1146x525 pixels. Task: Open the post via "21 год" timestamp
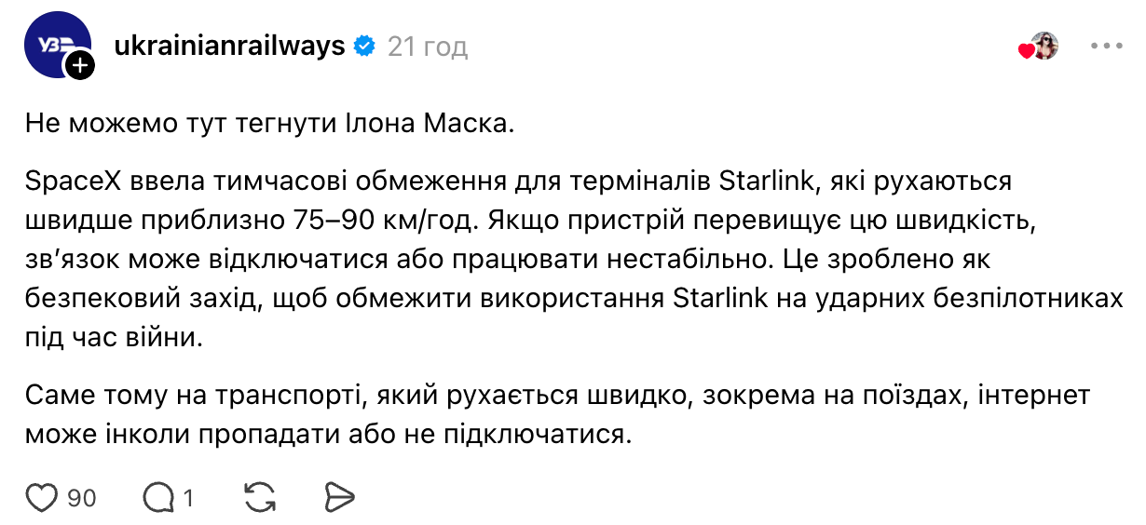coord(428,46)
